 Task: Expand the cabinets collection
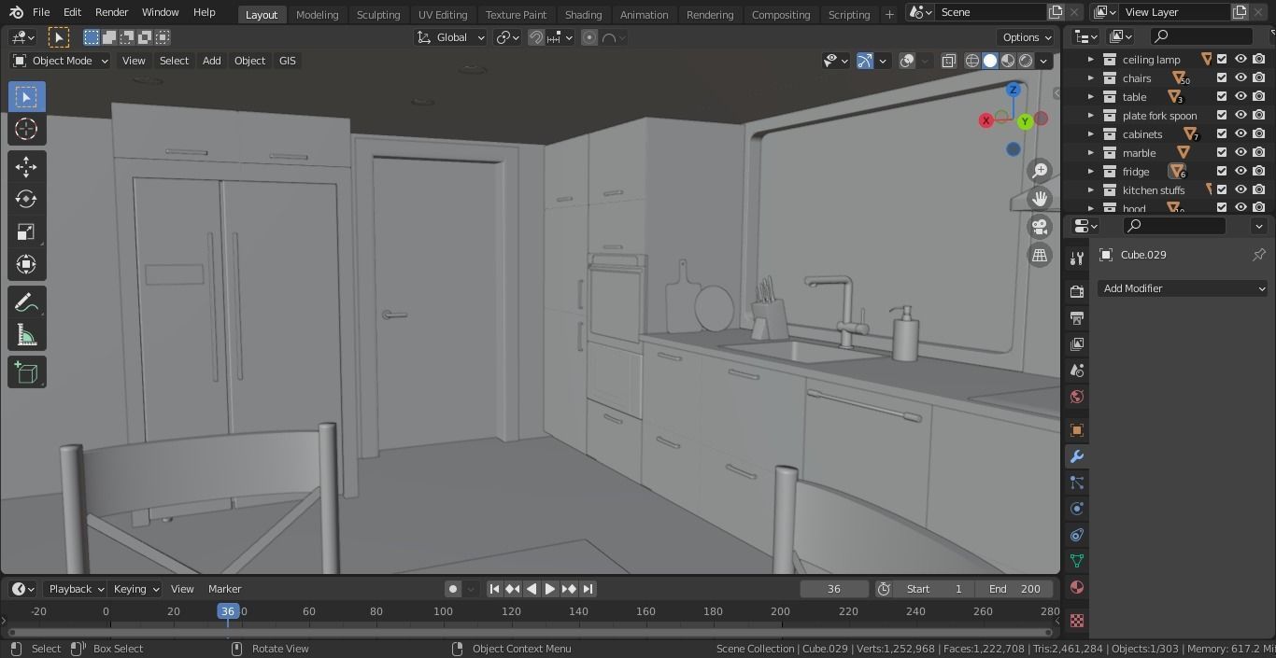coord(1090,133)
